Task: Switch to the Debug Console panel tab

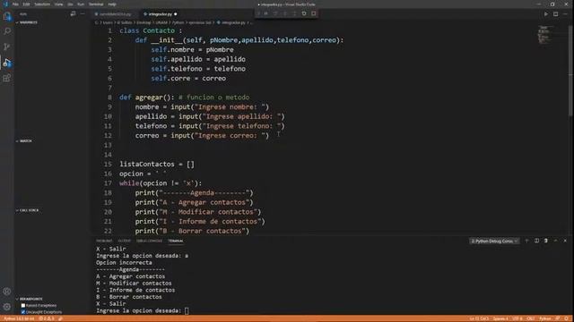Action: [x=149, y=241]
